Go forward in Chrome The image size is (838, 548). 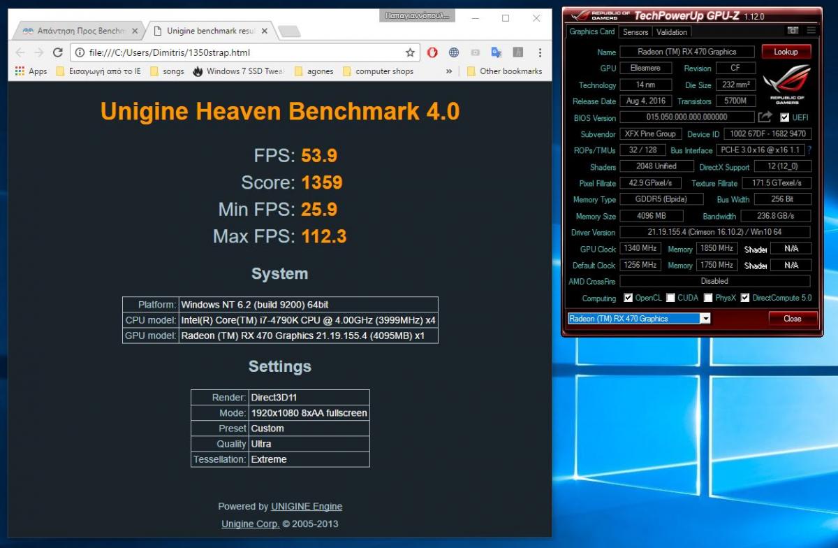[x=39, y=52]
